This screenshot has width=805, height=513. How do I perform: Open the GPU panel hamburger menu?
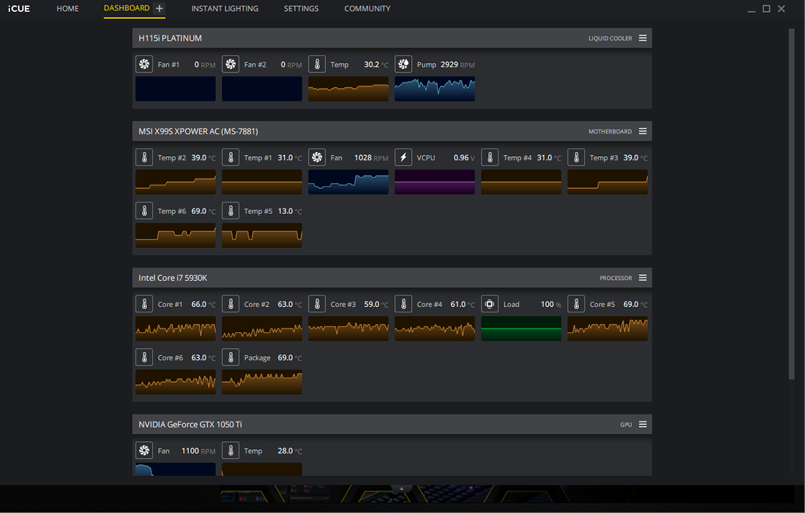click(643, 424)
